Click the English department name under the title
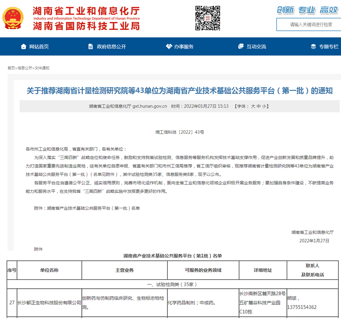Image resolution: width=341 pixels, height=326 pixels. coord(87,19)
